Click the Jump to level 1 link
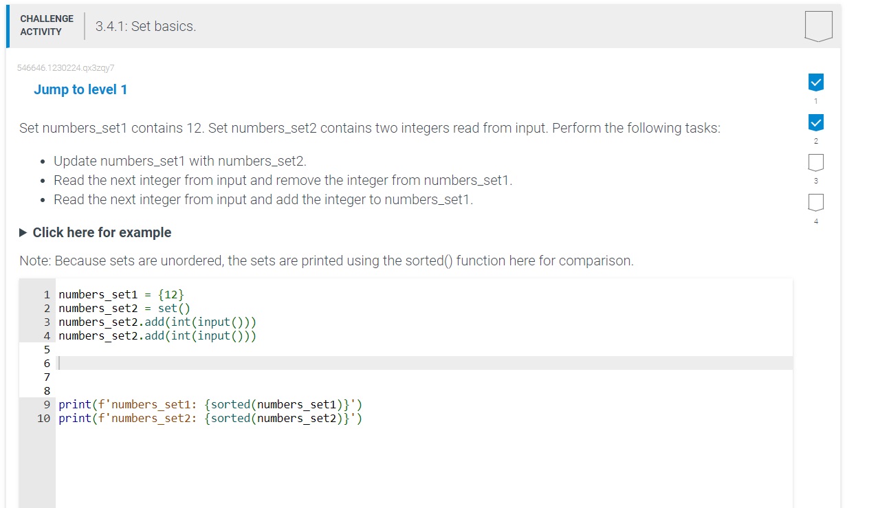The image size is (891, 508). point(80,89)
